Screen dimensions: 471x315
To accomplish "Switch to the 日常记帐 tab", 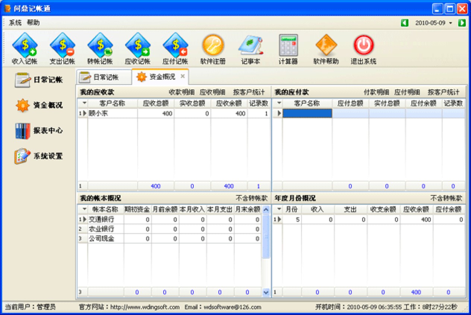I will (104, 77).
